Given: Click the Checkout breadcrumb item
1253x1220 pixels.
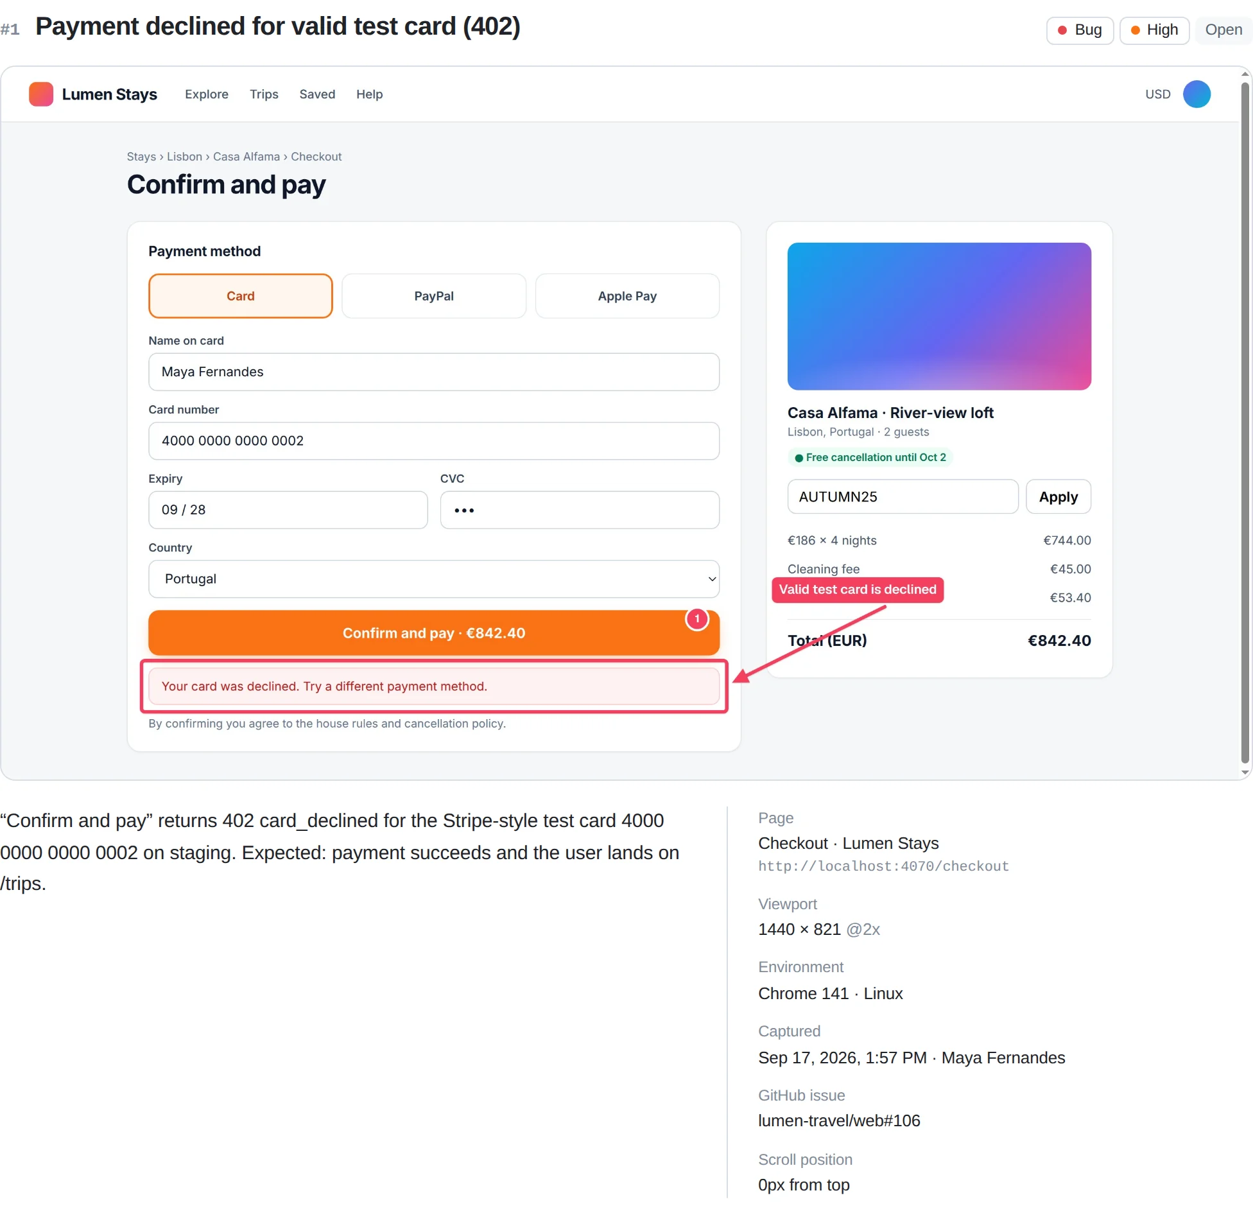Looking at the screenshot, I should click(316, 157).
